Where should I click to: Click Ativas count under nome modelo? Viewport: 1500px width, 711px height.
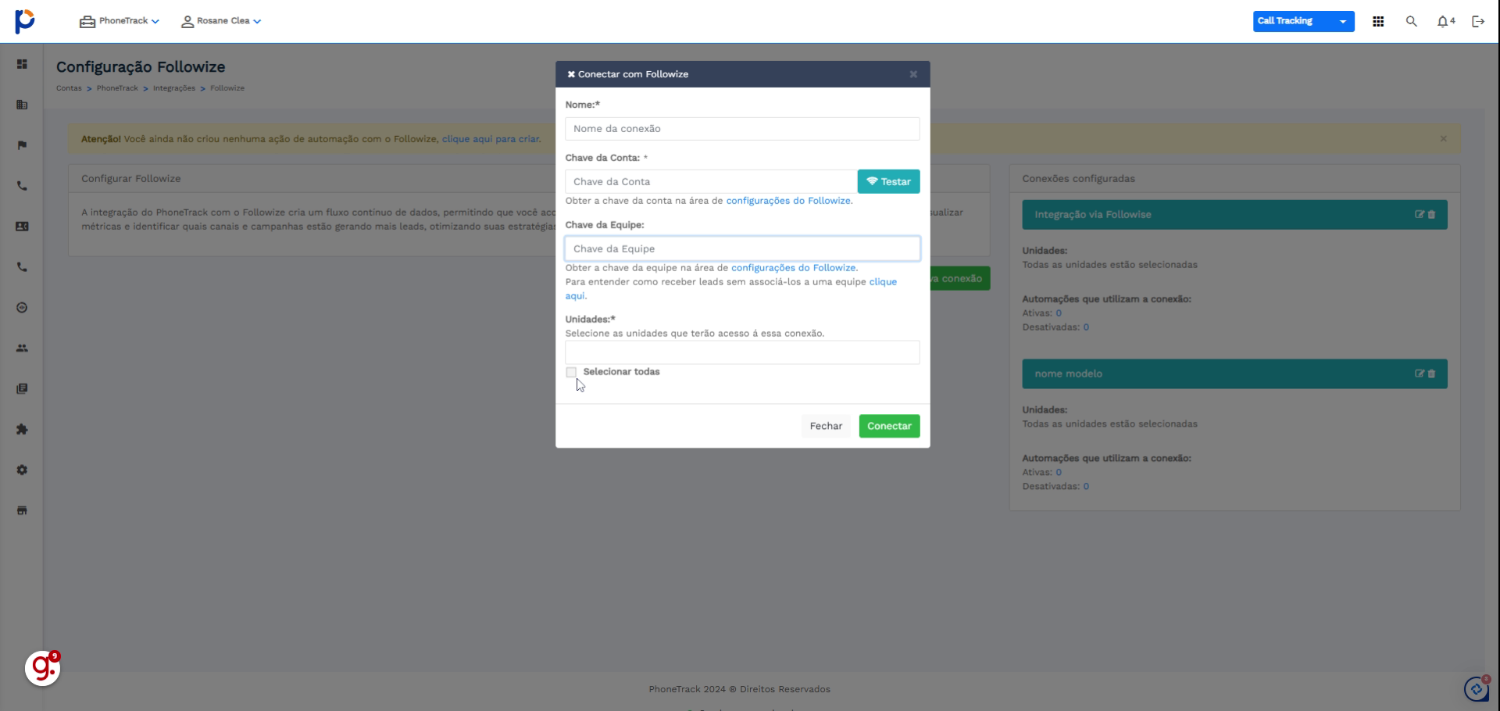(x=1059, y=473)
